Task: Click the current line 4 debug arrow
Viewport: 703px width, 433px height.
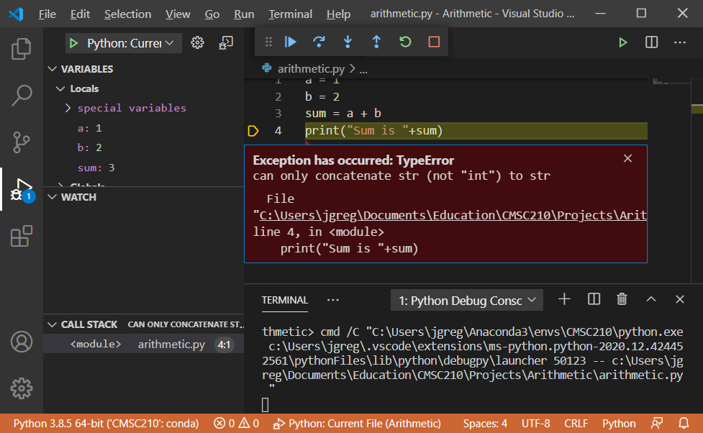Action: click(253, 131)
